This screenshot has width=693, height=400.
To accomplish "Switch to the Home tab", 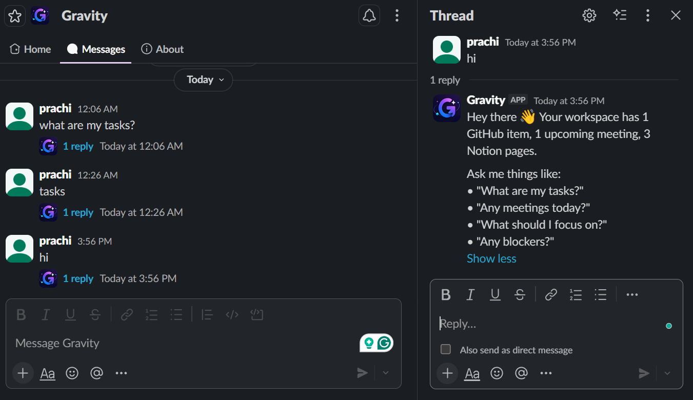I will tap(30, 49).
